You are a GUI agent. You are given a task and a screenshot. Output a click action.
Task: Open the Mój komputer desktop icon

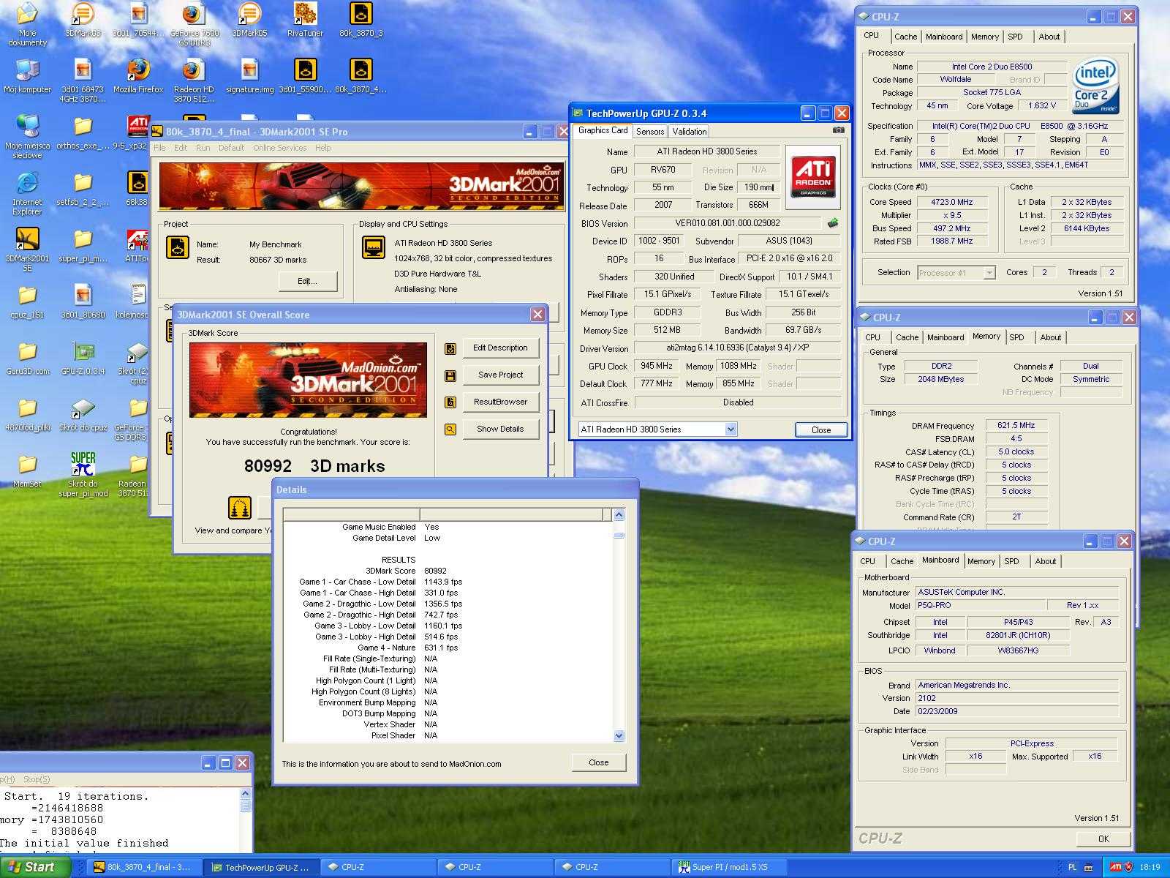pos(27,76)
